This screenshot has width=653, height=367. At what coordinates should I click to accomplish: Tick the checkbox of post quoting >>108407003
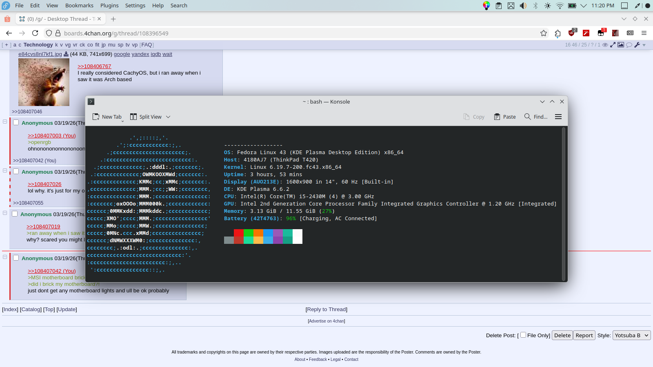tap(16, 122)
